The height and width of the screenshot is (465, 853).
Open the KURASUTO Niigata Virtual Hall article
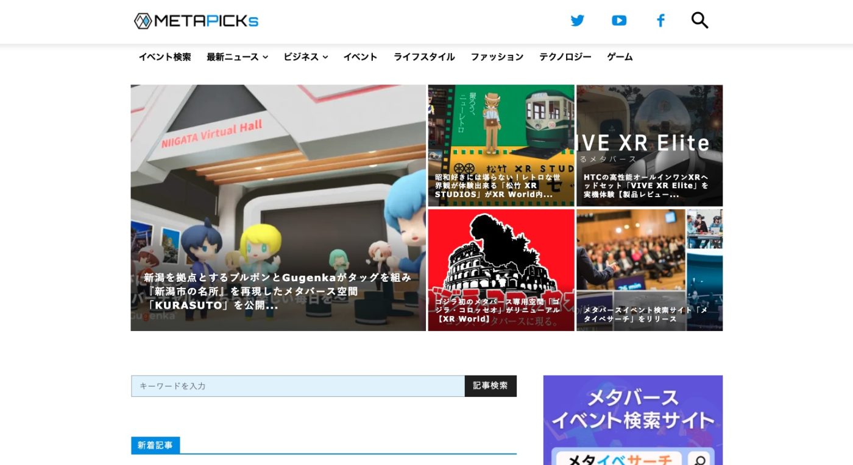coord(278,208)
